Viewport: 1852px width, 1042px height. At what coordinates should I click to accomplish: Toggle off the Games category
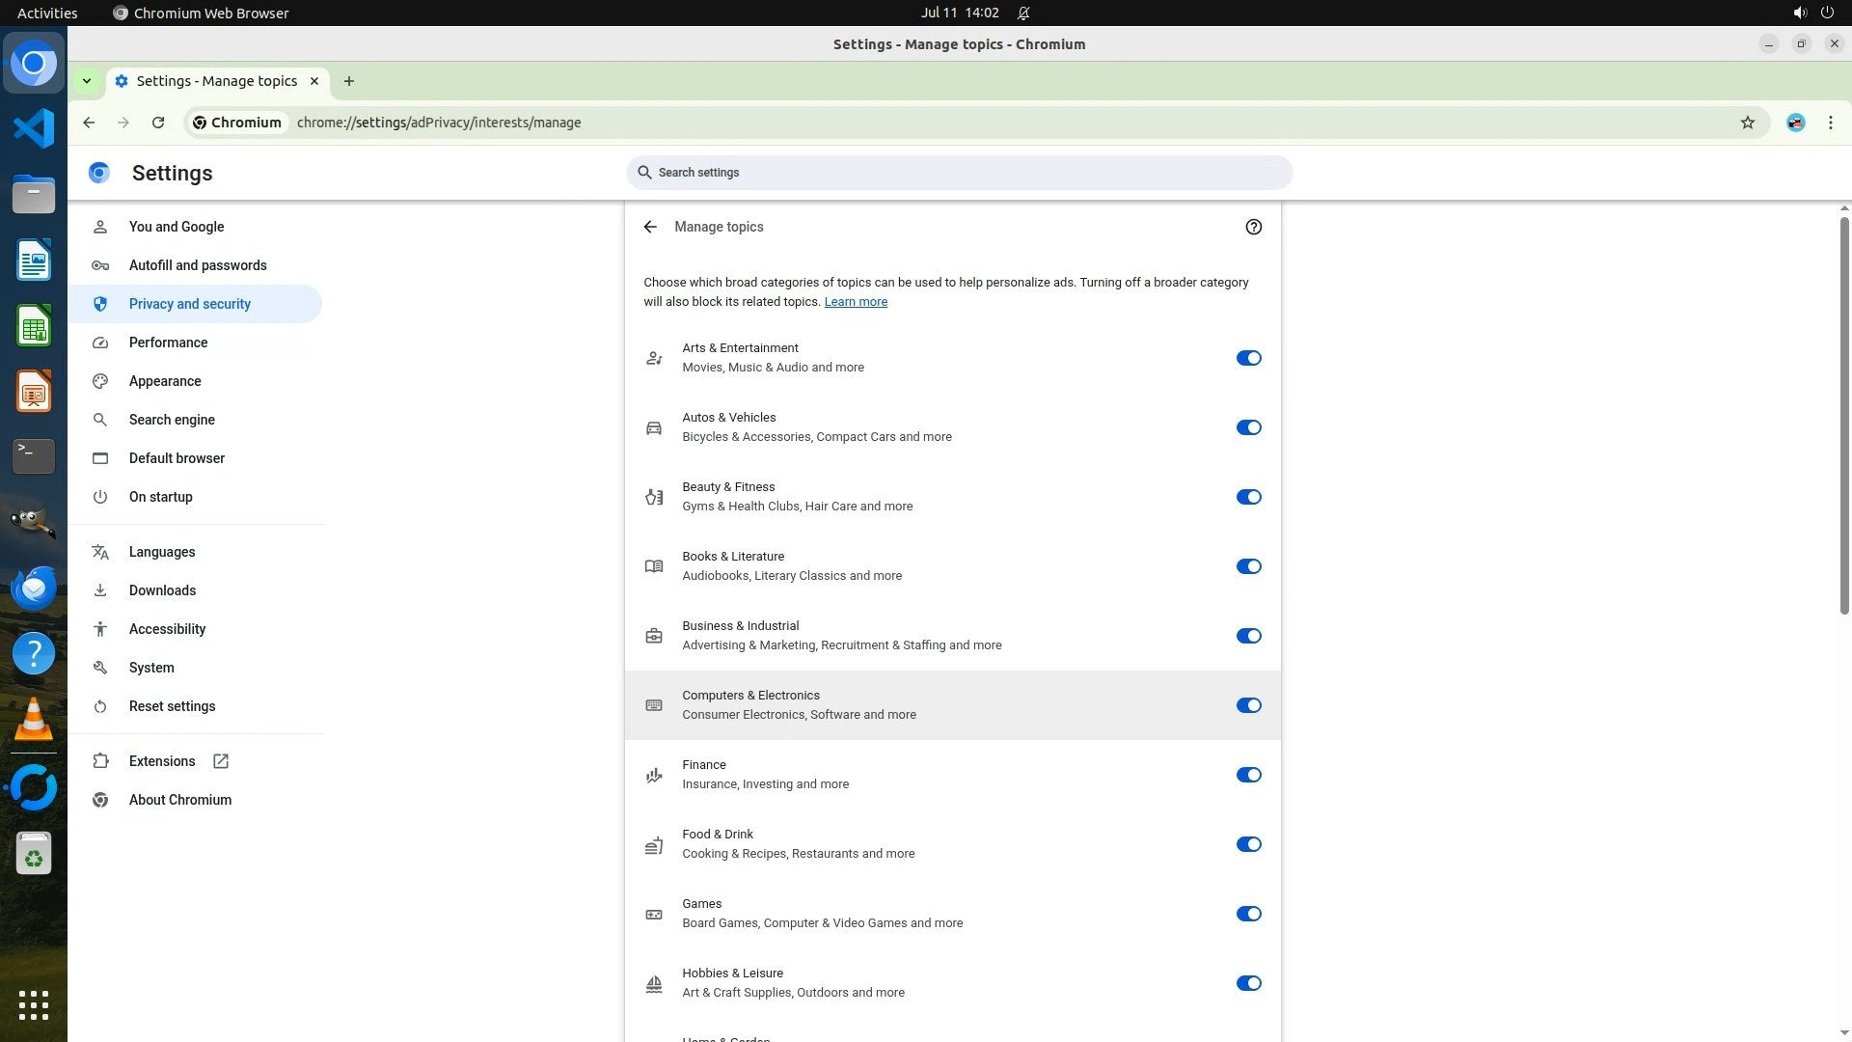tap(1248, 914)
